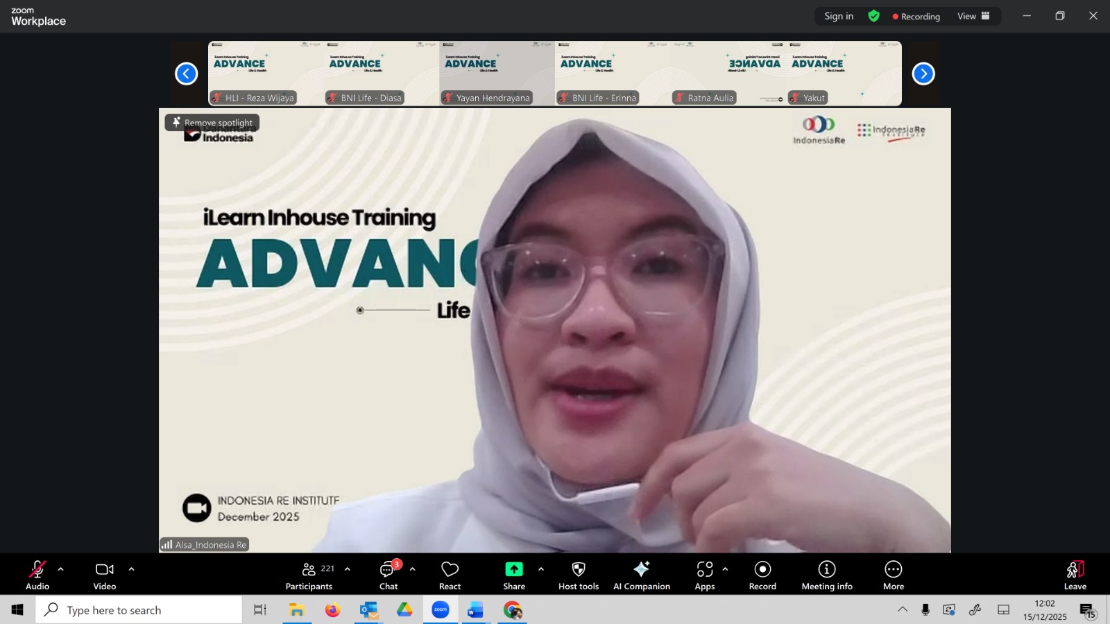Select Yayan Hendrayana's video thumbnail

(497, 73)
